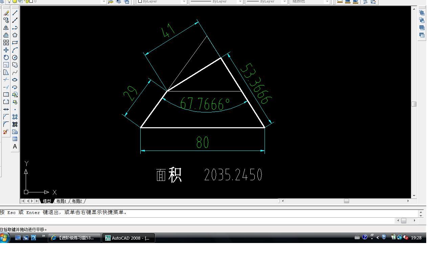Select the Join tool
Viewport: 433px width, 270px height.
pyautogui.click(x=6, y=109)
